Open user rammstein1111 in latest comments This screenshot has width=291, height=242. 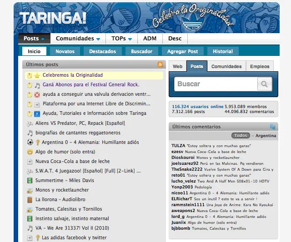(x=188, y=205)
